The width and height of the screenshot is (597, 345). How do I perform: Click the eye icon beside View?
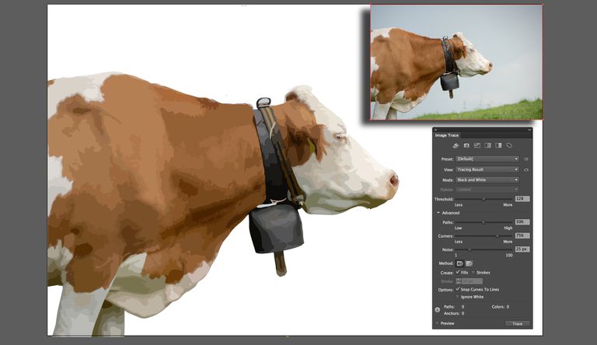[x=526, y=169]
